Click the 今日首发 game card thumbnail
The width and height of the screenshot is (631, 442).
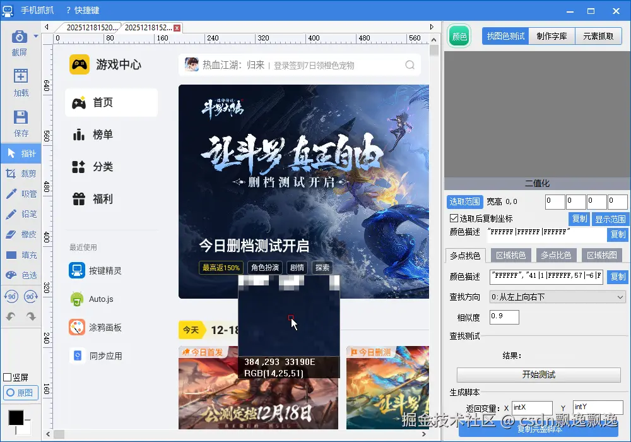(x=258, y=388)
